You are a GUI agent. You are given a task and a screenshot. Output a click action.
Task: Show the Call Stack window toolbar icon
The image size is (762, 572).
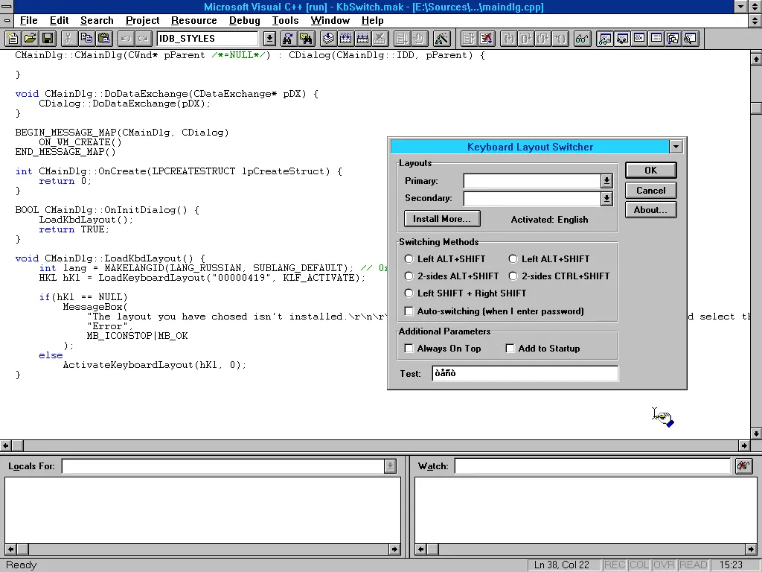[673, 39]
